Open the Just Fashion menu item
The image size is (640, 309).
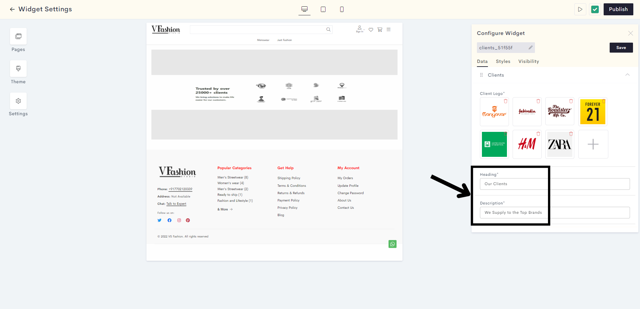pyautogui.click(x=284, y=40)
